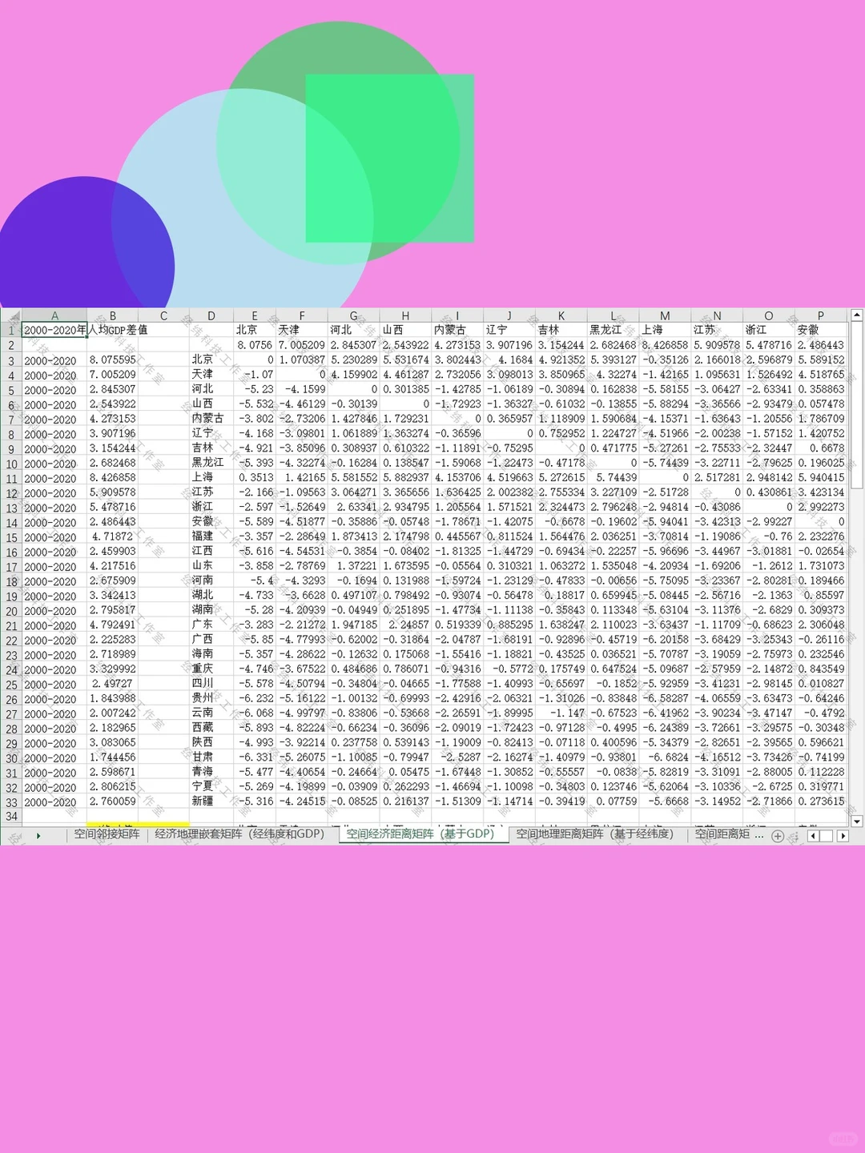Click the cell with value 5.940415
Screen dimensions: 865x1153
tap(821, 478)
